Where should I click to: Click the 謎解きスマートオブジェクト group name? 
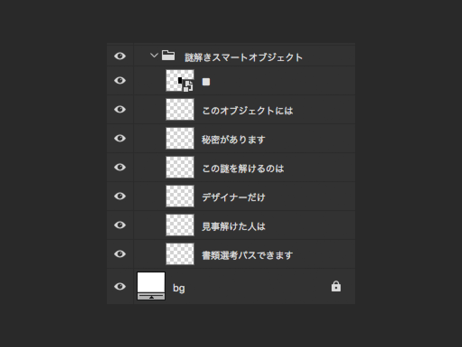click(244, 57)
